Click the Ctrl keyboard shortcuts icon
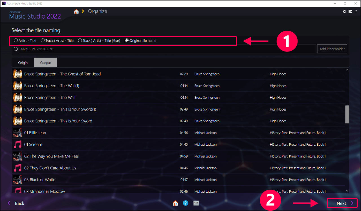This screenshot has height=211, width=361. coord(196,203)
